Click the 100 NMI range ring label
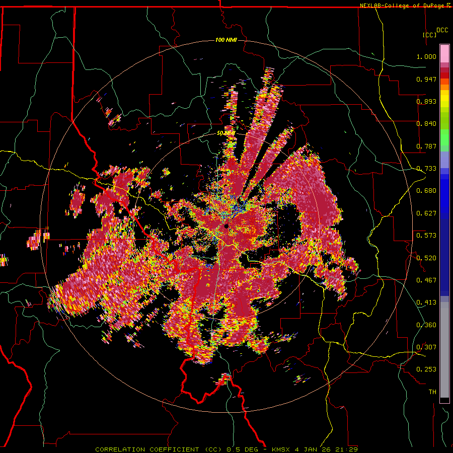The width and height of the screenshot is (453, 453). click(x=226, y=40)
